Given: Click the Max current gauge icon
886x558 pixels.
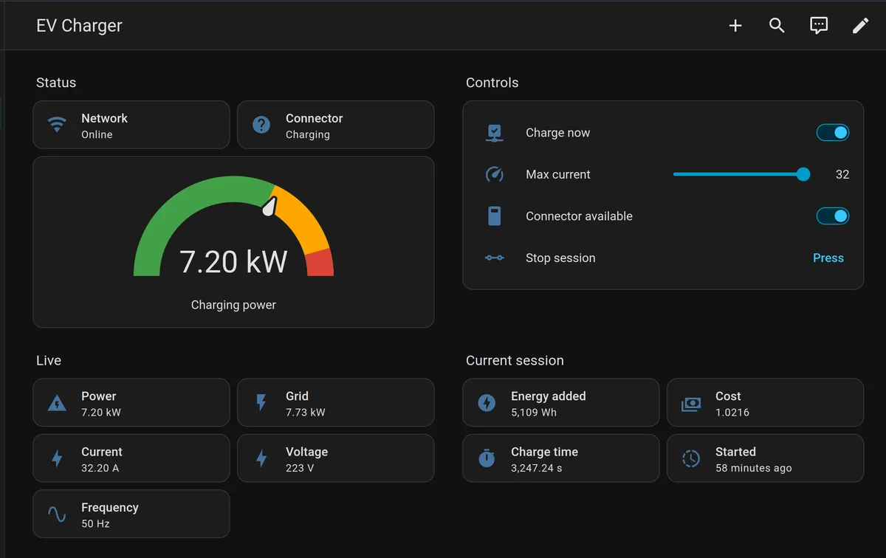Looking at the screenshot, I should [495, 175].
